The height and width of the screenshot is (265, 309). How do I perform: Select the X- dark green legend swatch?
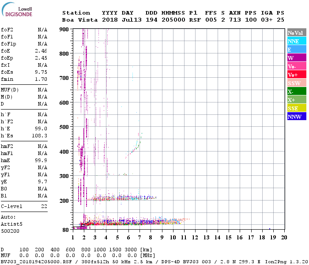point(297,91)
